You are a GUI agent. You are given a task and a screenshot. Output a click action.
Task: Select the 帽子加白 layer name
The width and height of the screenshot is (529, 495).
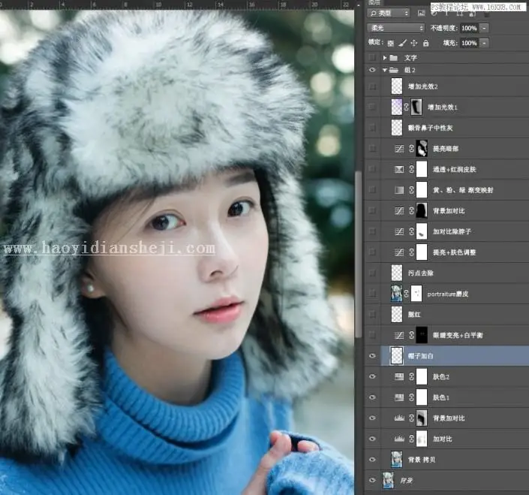420,356
